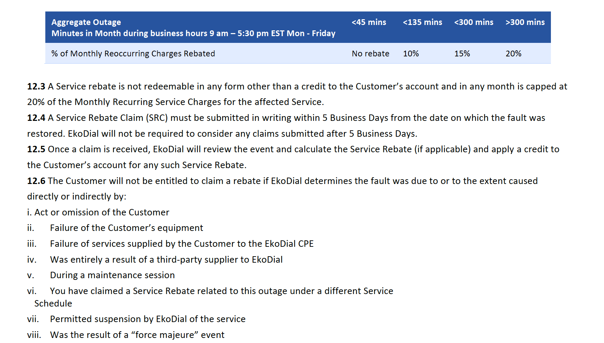
Task: Click 'Act or omission of the Customer' item
Action: [x=98, y=212]
